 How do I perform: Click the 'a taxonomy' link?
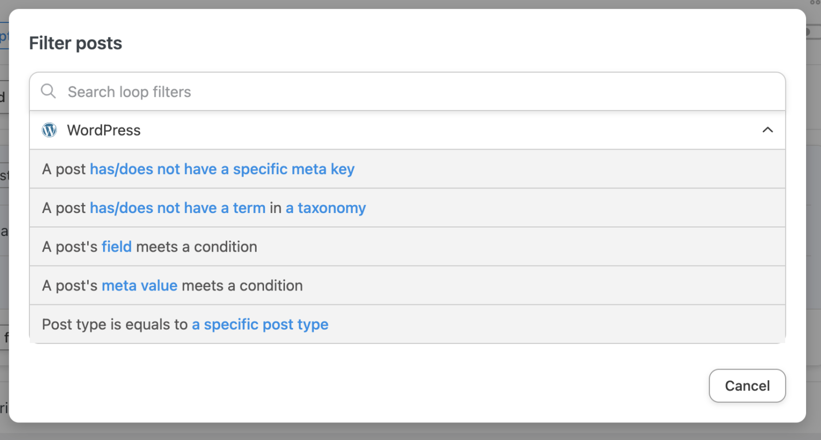[326, 208]
